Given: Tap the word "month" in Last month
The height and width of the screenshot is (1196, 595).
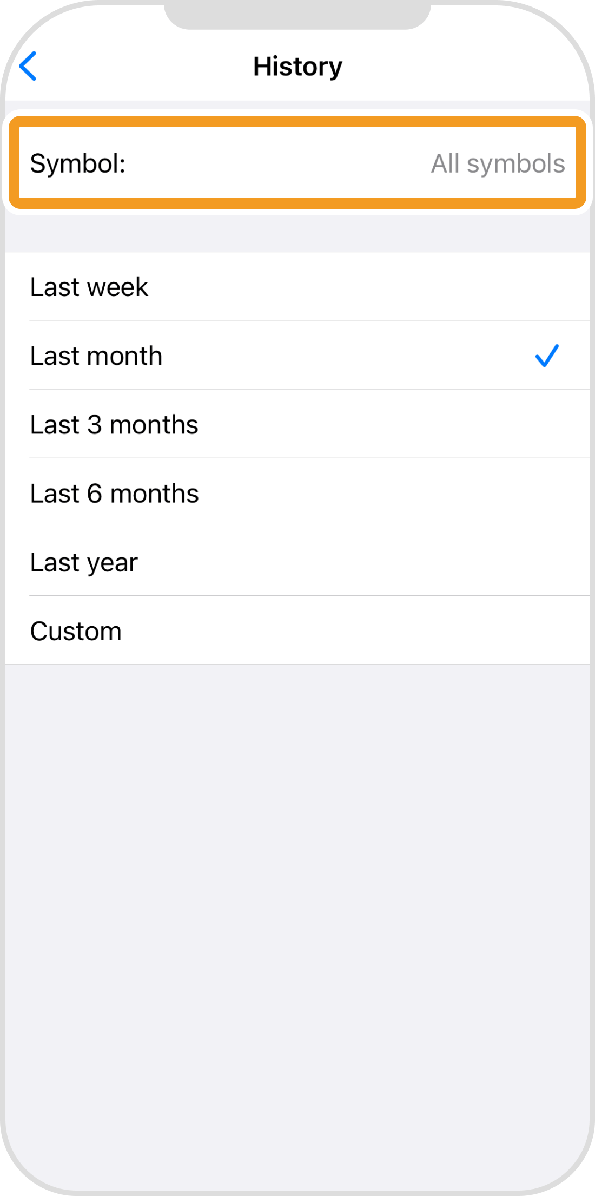Looking at the screenshot, I should [124, 356].
